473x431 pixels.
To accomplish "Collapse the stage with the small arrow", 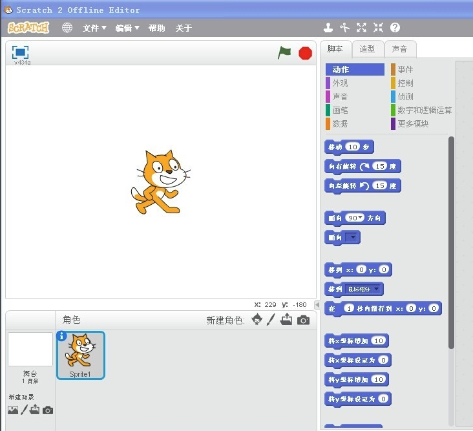I will (317, 304).
